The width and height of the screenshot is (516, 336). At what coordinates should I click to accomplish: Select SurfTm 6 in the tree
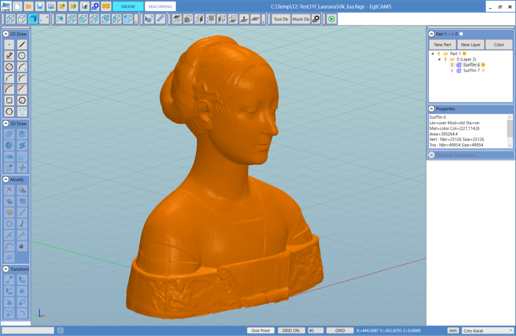coord(471,65)
